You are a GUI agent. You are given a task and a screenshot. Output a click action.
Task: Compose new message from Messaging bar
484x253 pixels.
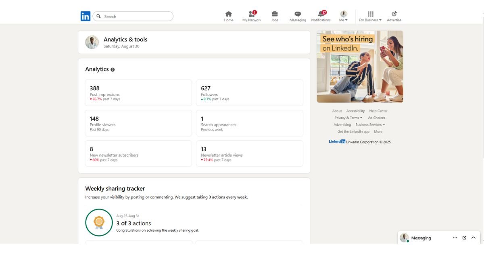(x=464, y=238)
